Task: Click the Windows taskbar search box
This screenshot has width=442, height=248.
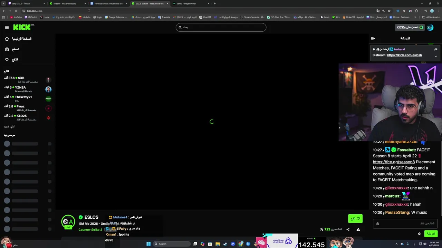Action: point(171,244)
